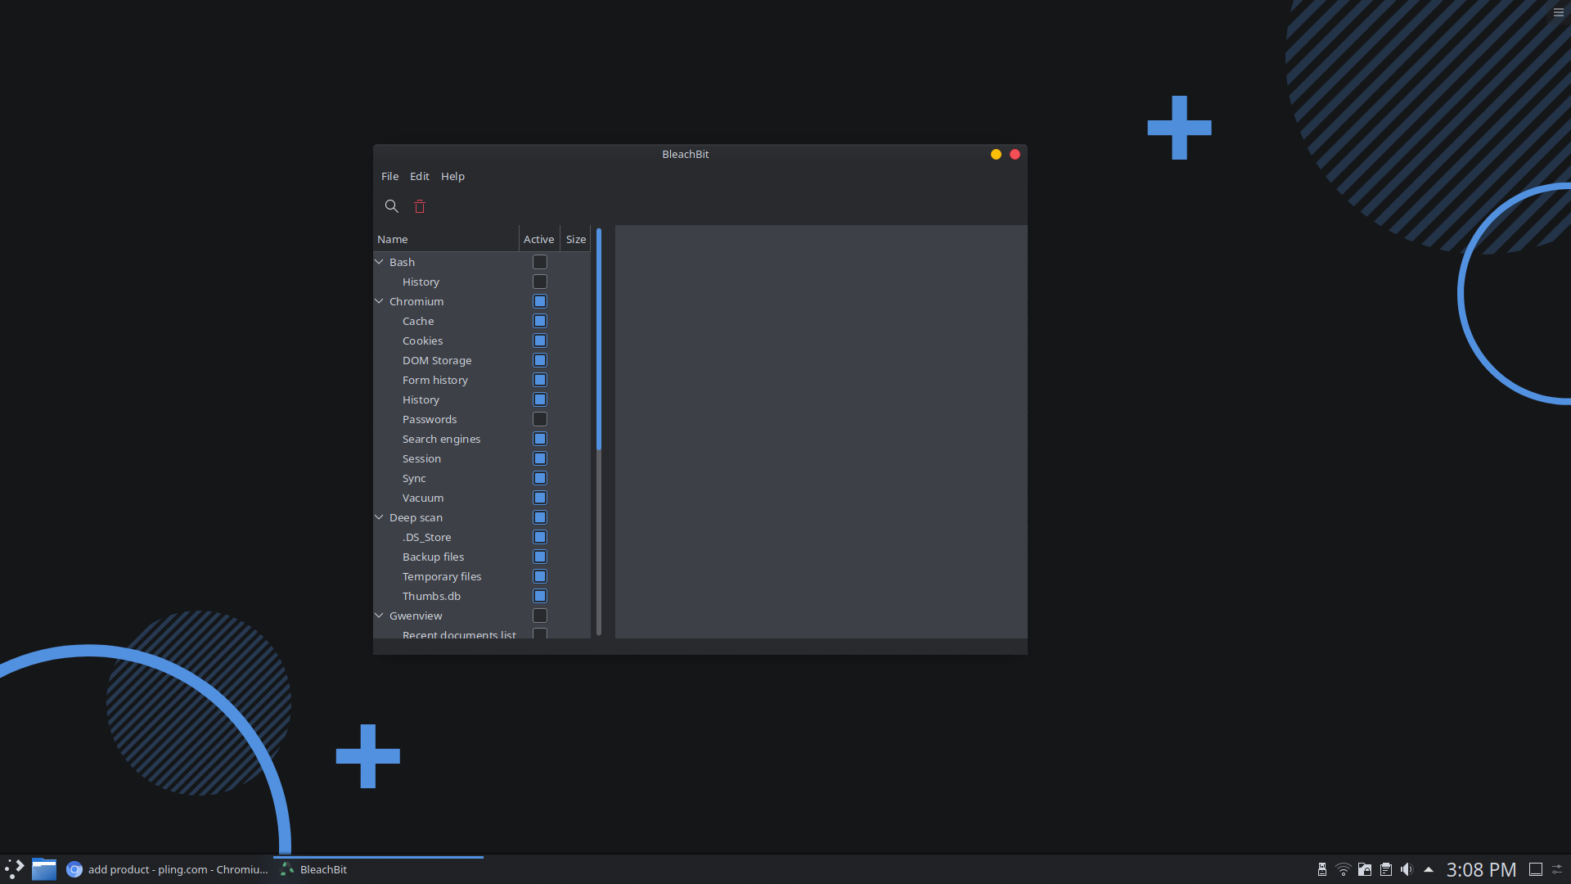Click the Preview magnifier icon
The image size is (1571, 884).
392,206
